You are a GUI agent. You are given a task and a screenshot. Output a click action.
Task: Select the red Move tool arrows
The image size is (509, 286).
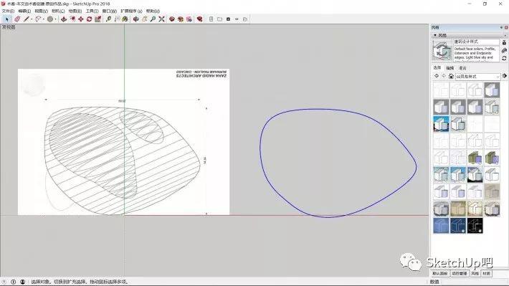81,19
